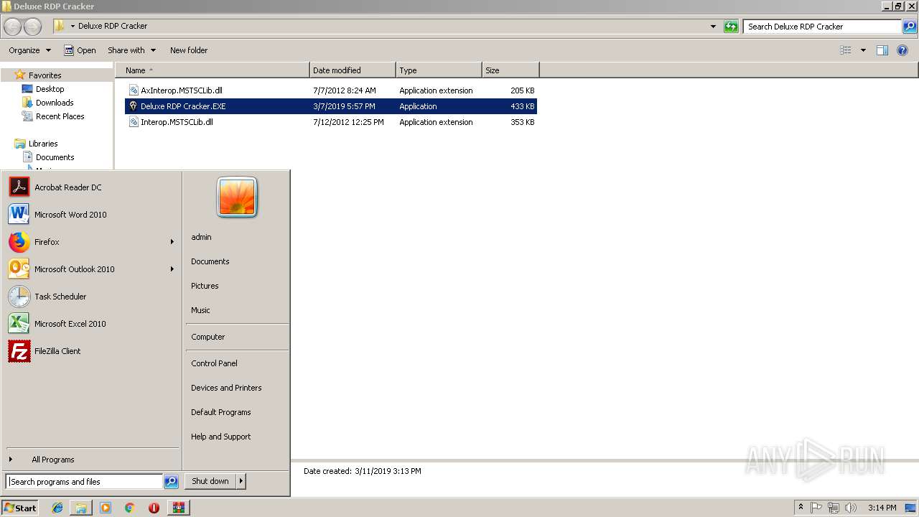Launch Microsoft Outlook 2010 icon

(19, 269)
